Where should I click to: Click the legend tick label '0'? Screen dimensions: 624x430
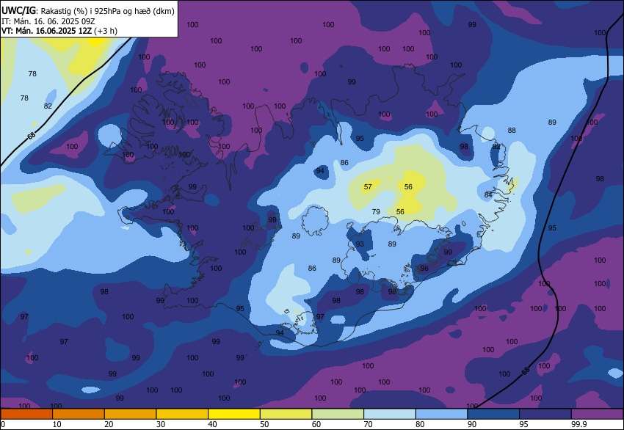coord(3,424)
